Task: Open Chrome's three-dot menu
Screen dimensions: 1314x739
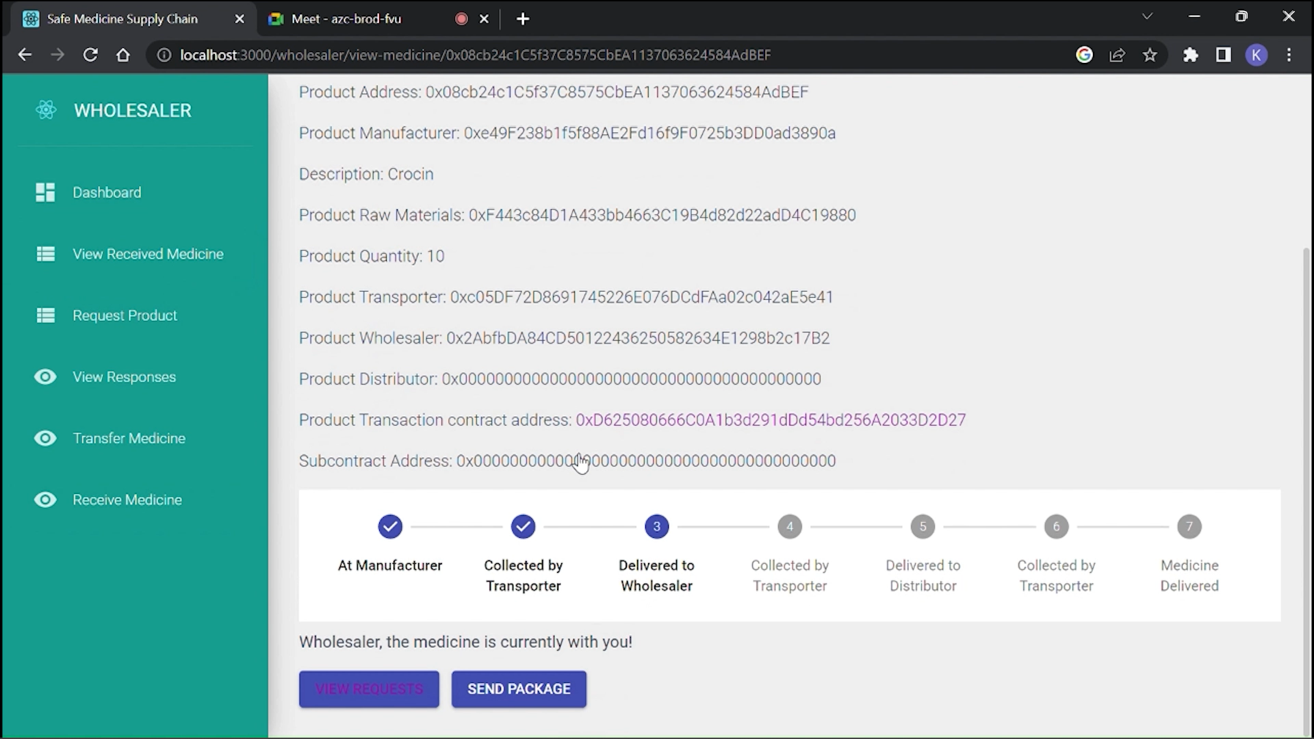Action: (1289, 55)
